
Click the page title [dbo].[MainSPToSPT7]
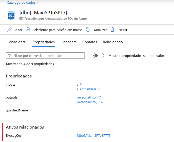tap(43, 13)
